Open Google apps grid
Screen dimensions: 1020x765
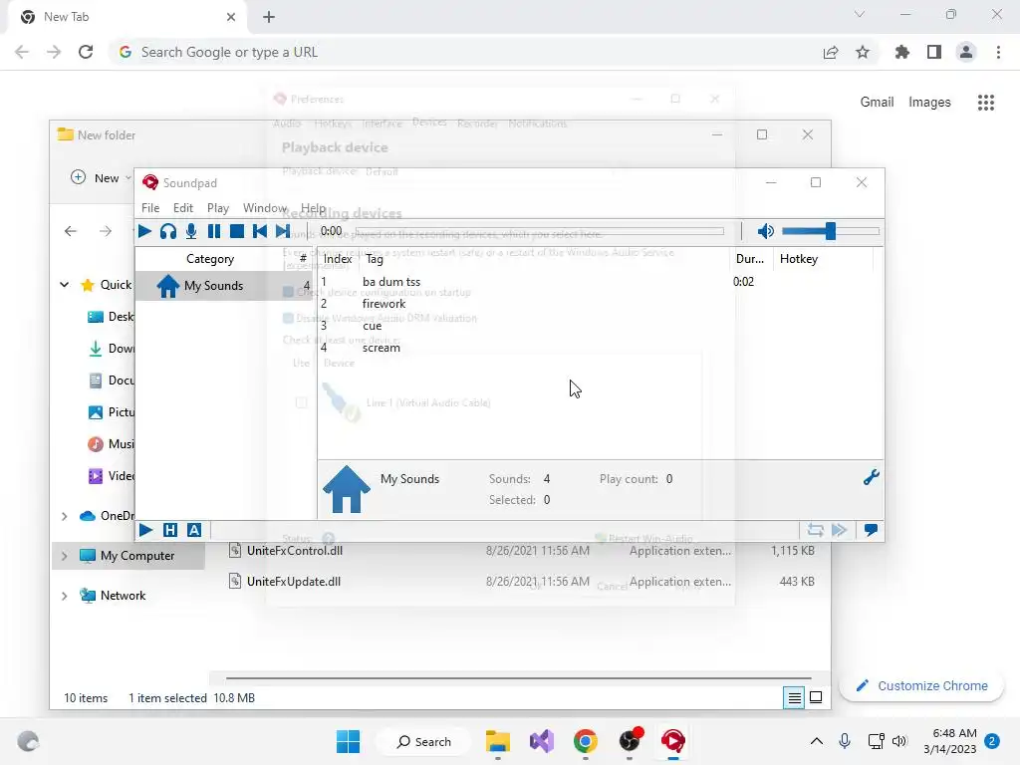pos(986,103)
